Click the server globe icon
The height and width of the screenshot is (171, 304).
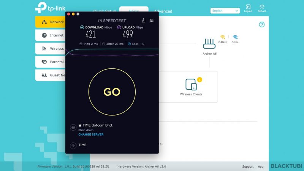pyautogui.click(x=73, y=127)
